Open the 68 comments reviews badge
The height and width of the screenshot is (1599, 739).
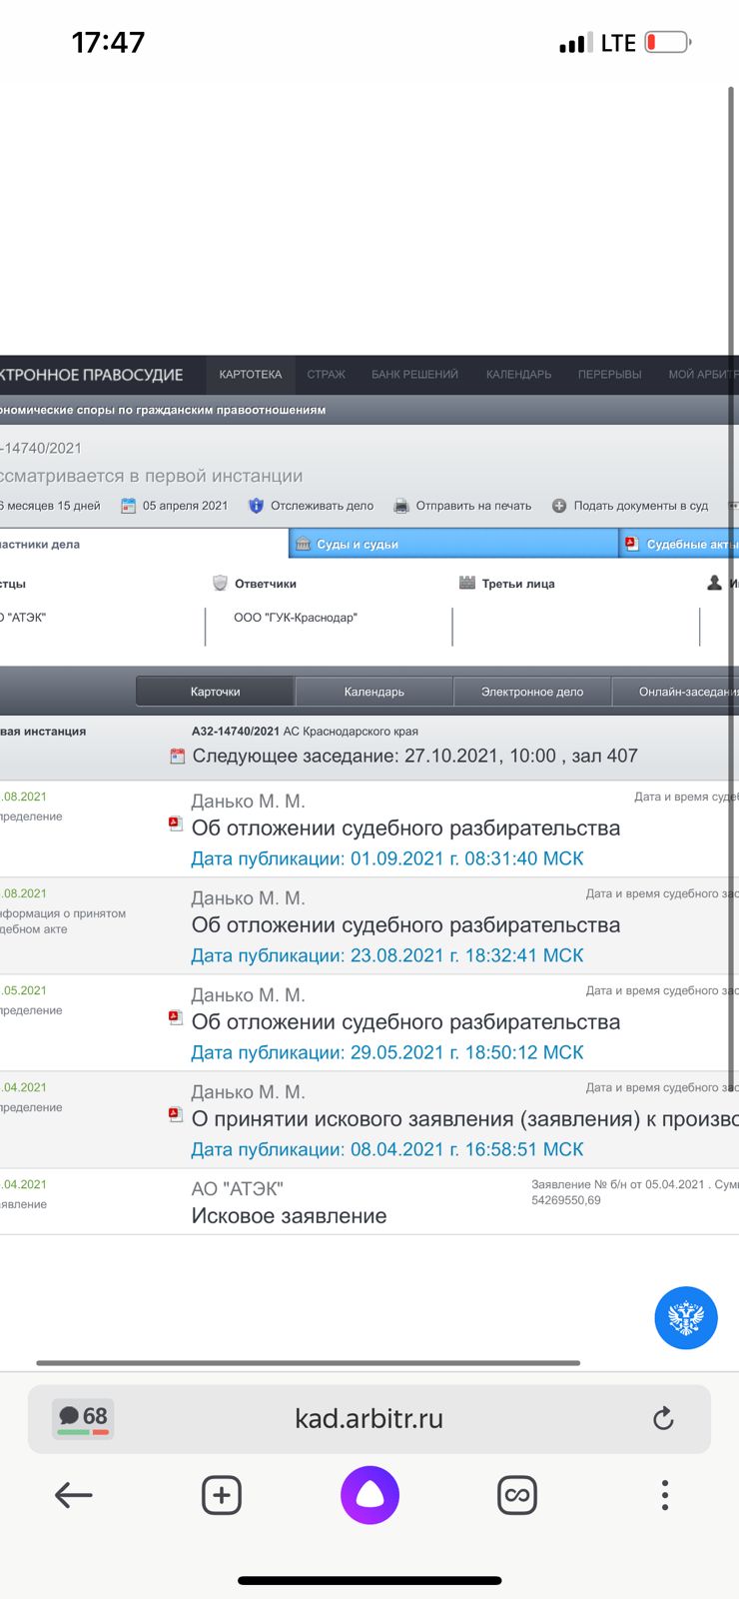(x=84, y=1417)
